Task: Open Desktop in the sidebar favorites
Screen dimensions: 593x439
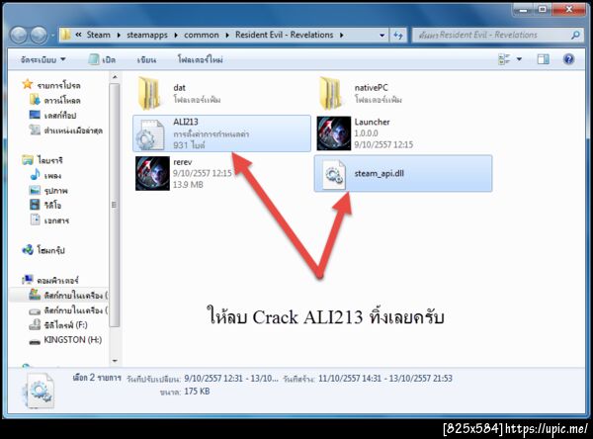Action: pyautogui.click(x=53, y=115)
